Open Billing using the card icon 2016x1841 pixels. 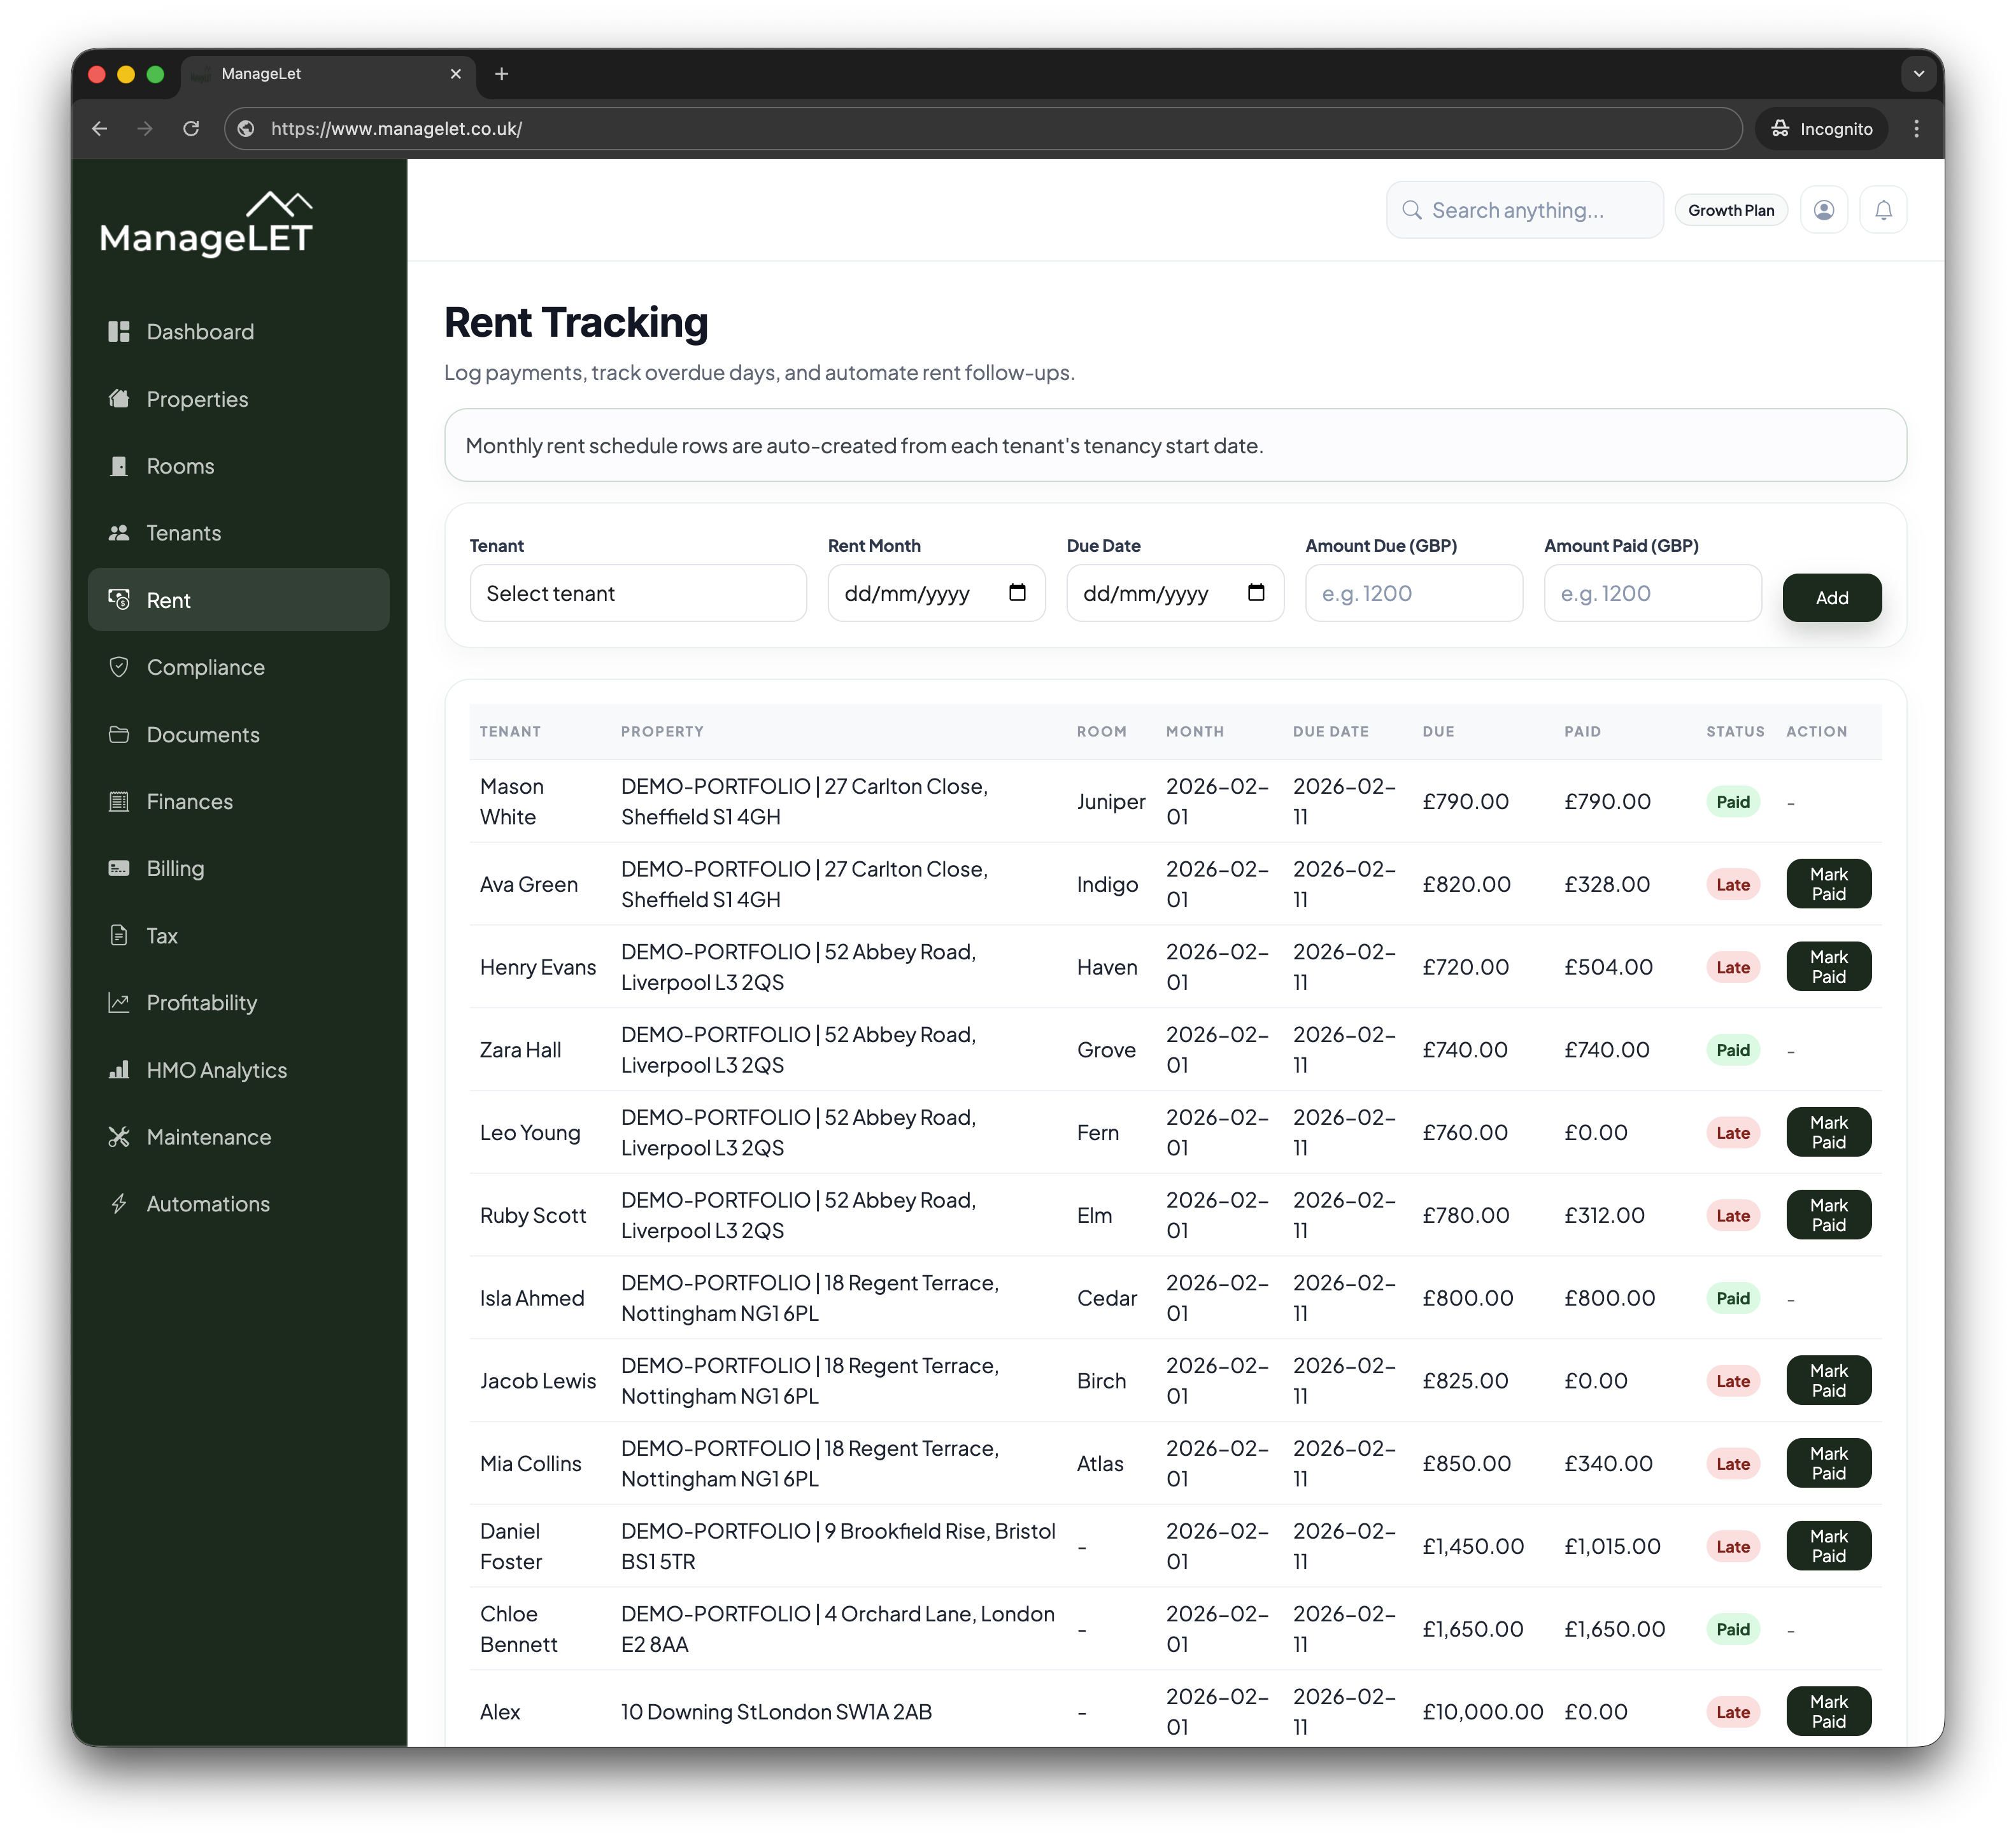click(x=120, y=868)
